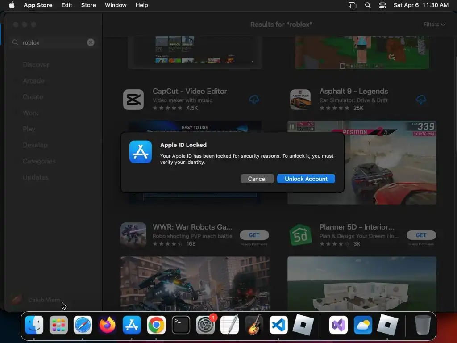Open Finder from the dock
The width and height of the screenshot is (457, 343).
[34, 325]
